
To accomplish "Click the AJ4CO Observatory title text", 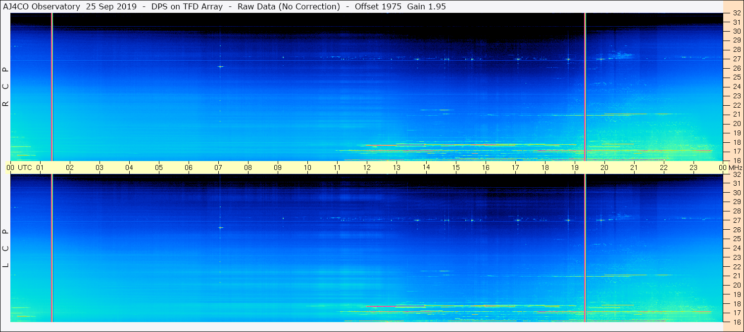I will click(x=42, y=6).
